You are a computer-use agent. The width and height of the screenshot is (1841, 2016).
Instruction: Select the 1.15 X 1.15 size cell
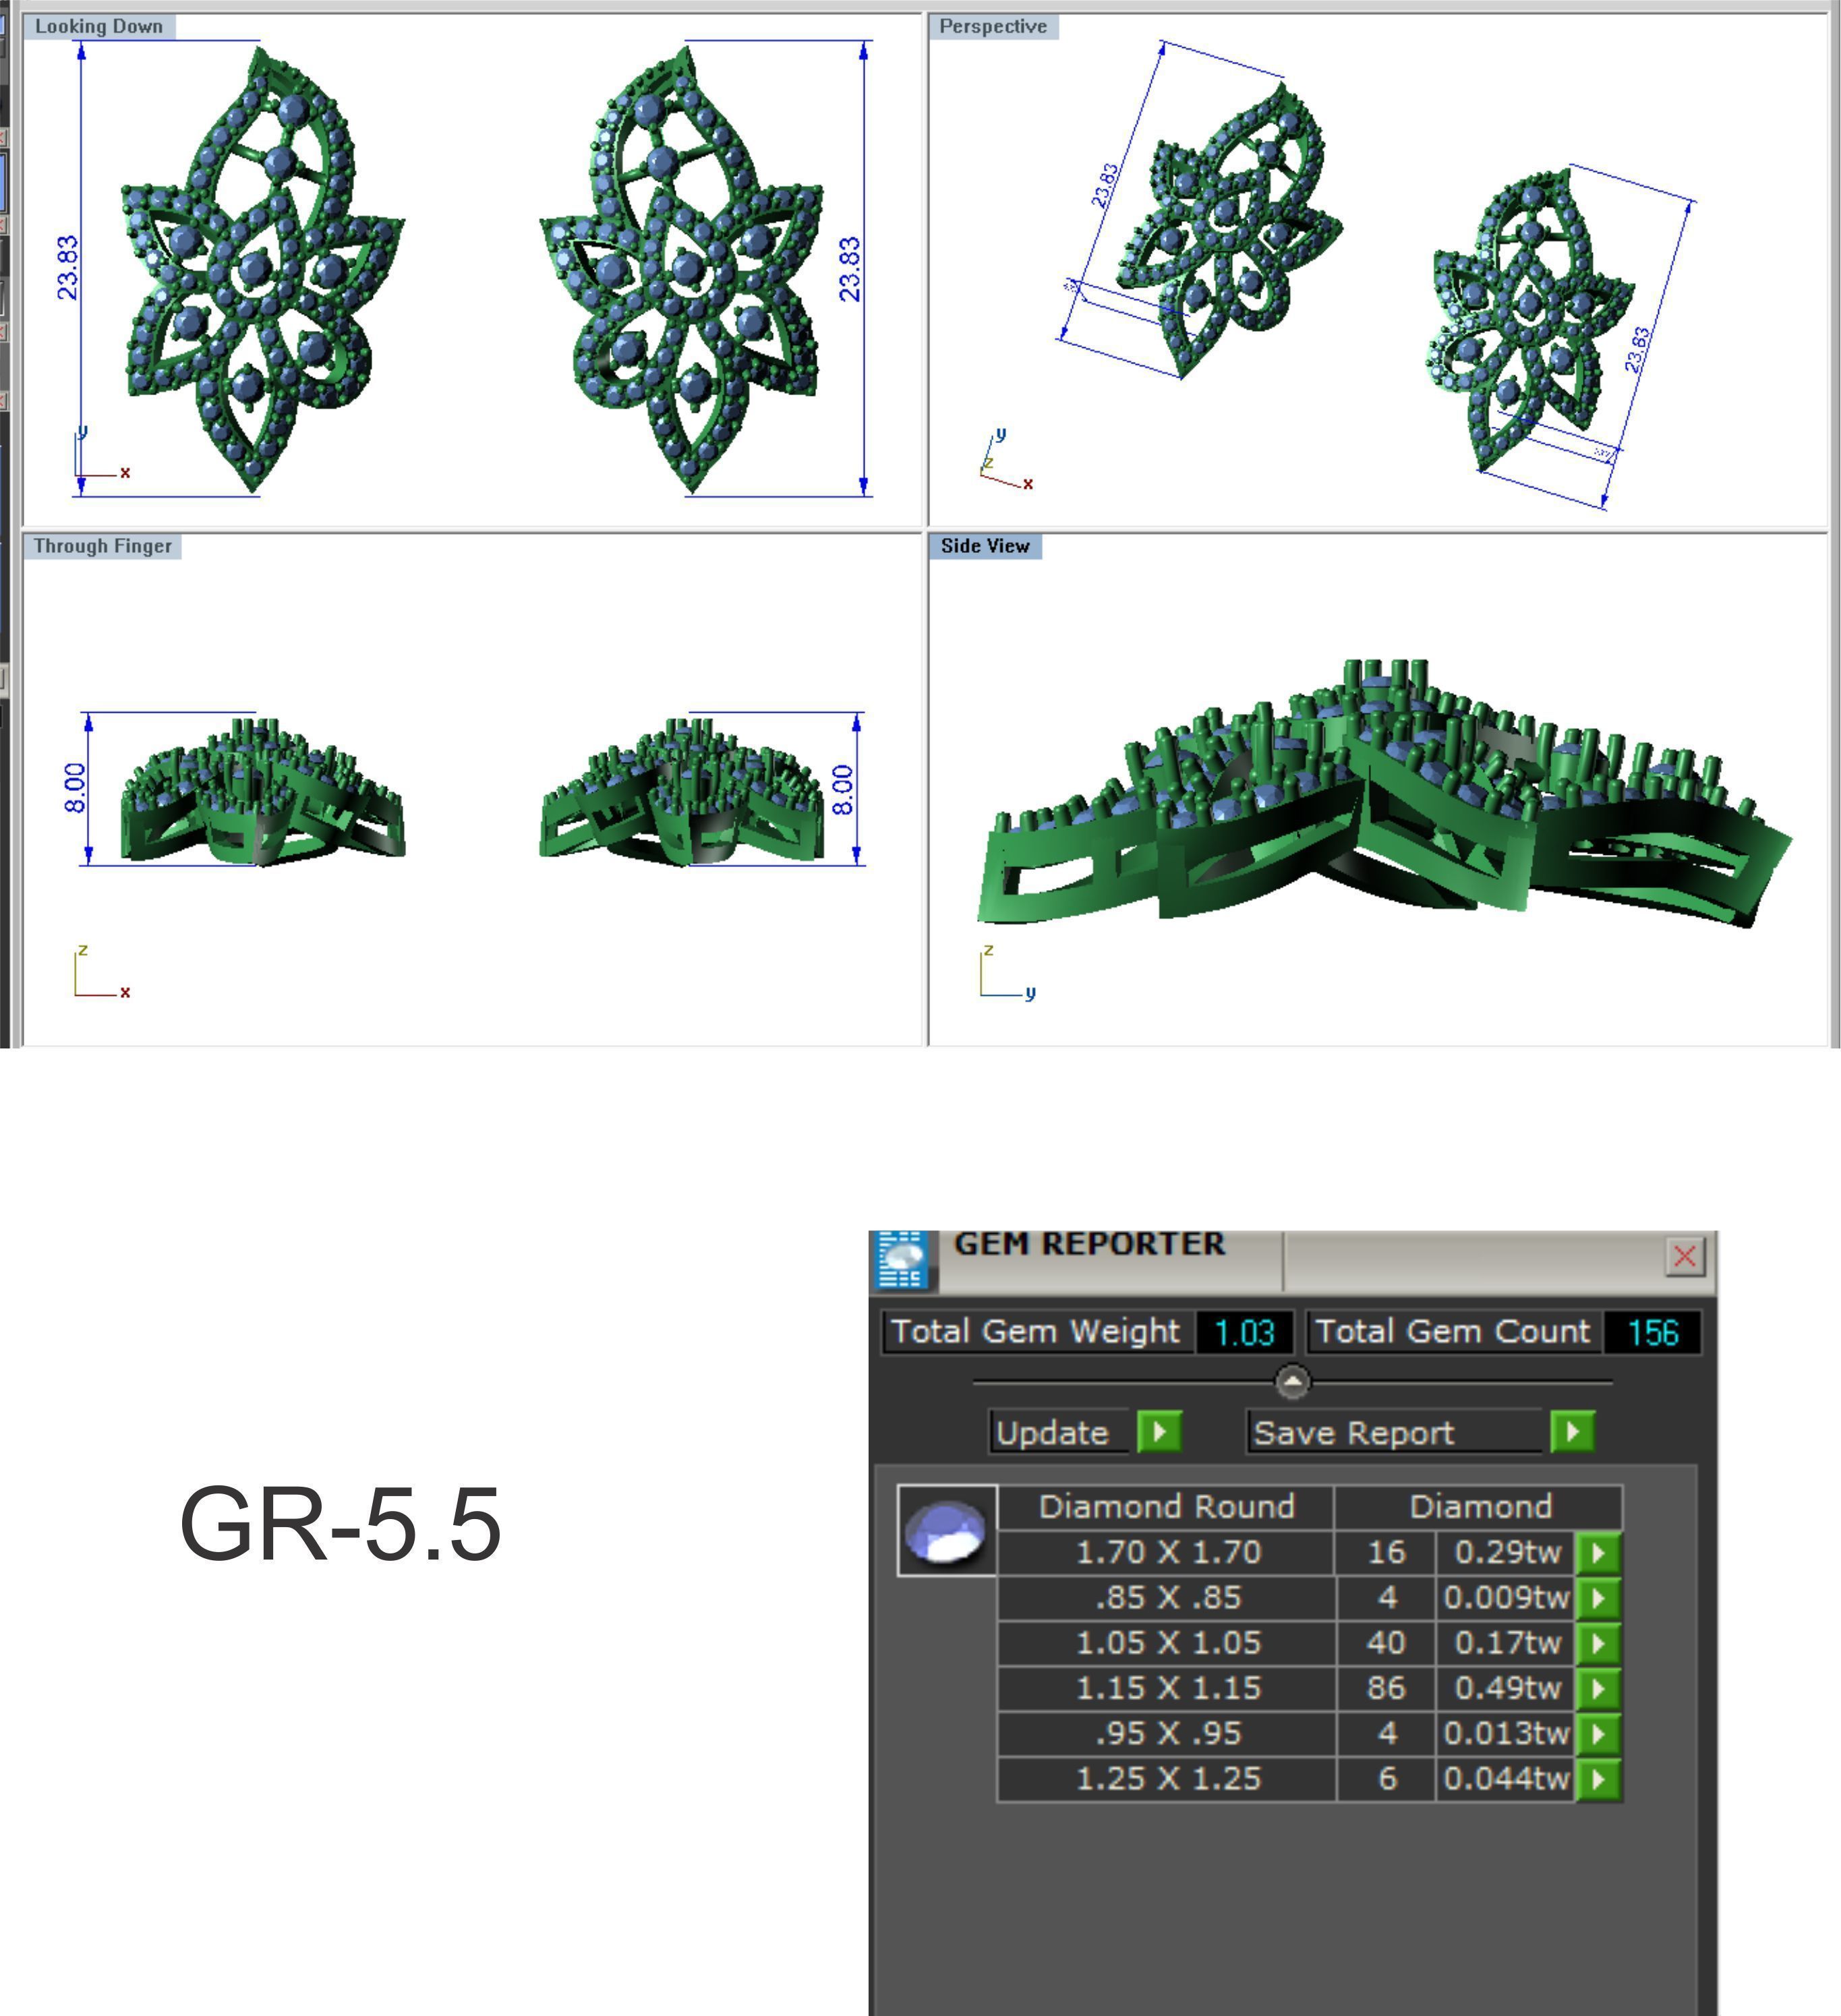pyautogui.click(x=1168, y=1689)
